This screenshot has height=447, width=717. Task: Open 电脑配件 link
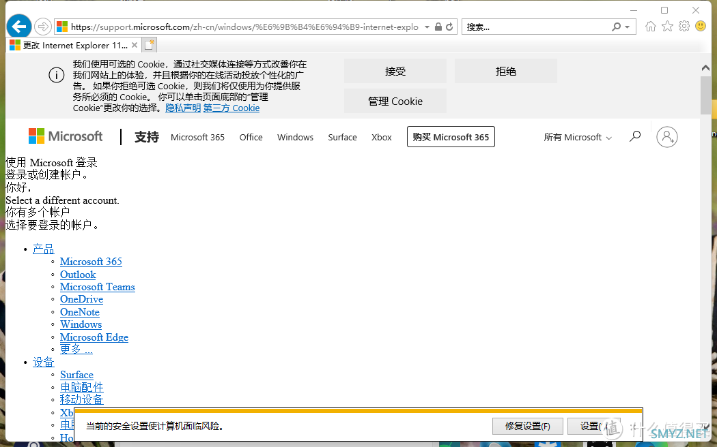click(x=82, y=387)
